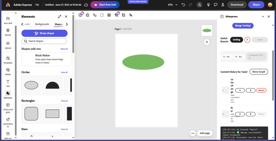Click the cloud sync status icon

[x=86, y=5]
